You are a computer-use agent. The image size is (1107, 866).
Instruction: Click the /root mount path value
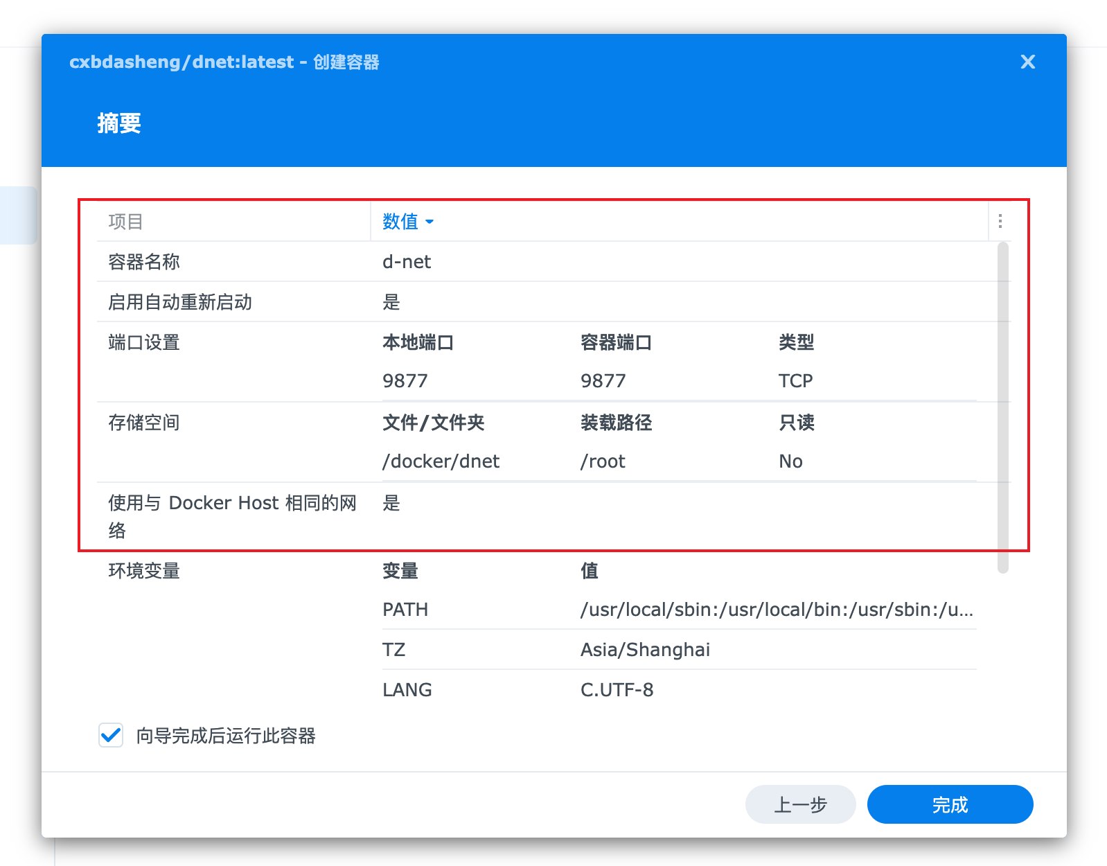(603, 461)
